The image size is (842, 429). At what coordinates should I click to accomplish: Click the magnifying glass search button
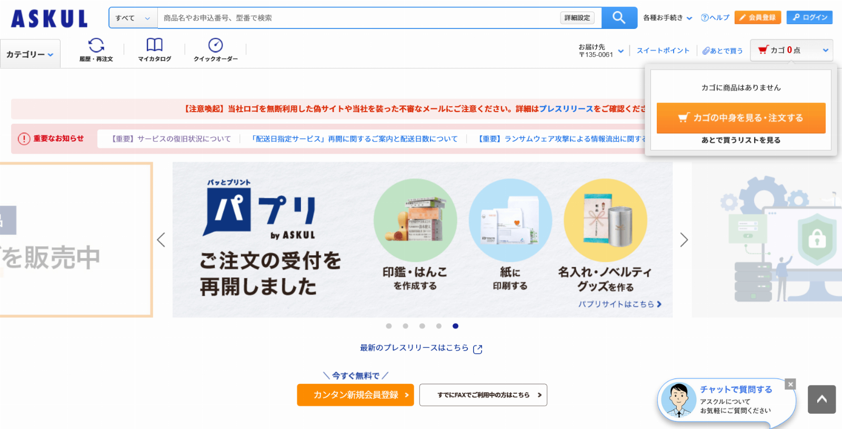(x=619, y=18)
